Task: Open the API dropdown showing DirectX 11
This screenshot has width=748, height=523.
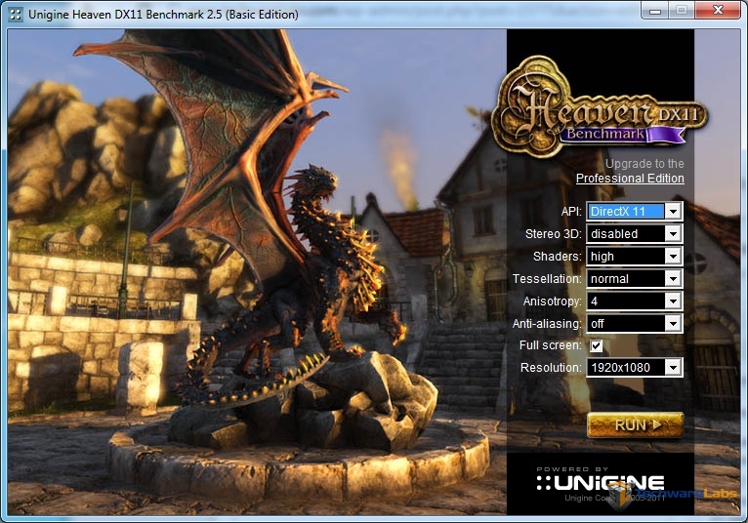Action: click(x=635, y=211)
